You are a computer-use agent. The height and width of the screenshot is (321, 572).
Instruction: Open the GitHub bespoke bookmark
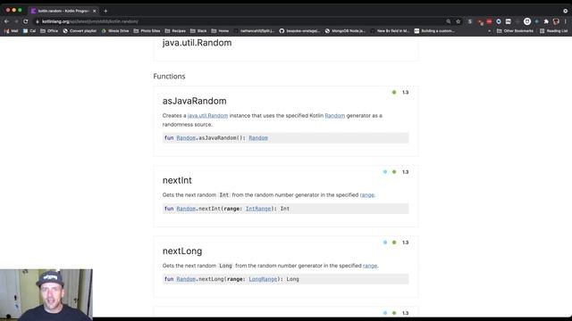pyautogui.click(x=299, y=31)
